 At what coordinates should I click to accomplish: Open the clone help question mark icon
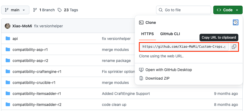pos(235,23)
